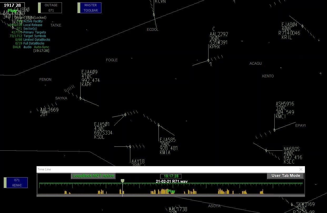The image size is (327, 213).
Task: Select the EJA804 target diamond symbol
Action: coord(303,26)
